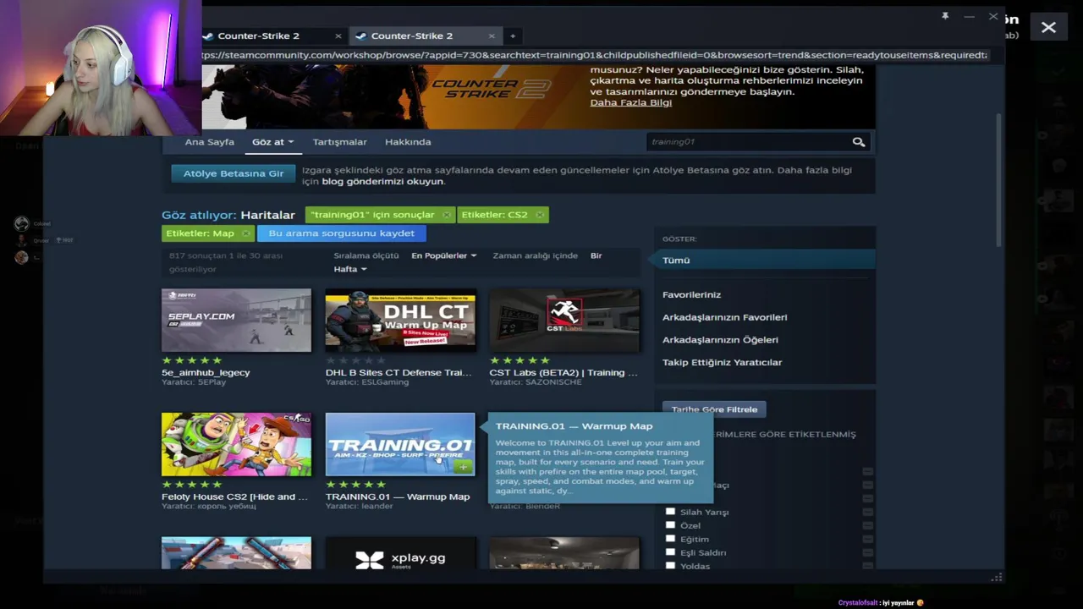Screen dimensions: 1083x609
Task: Exclude the Eğitim tag via minus icon
Action: (x=867, y=540)
